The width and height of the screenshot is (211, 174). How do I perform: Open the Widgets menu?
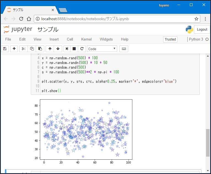[x=106, y=39]
